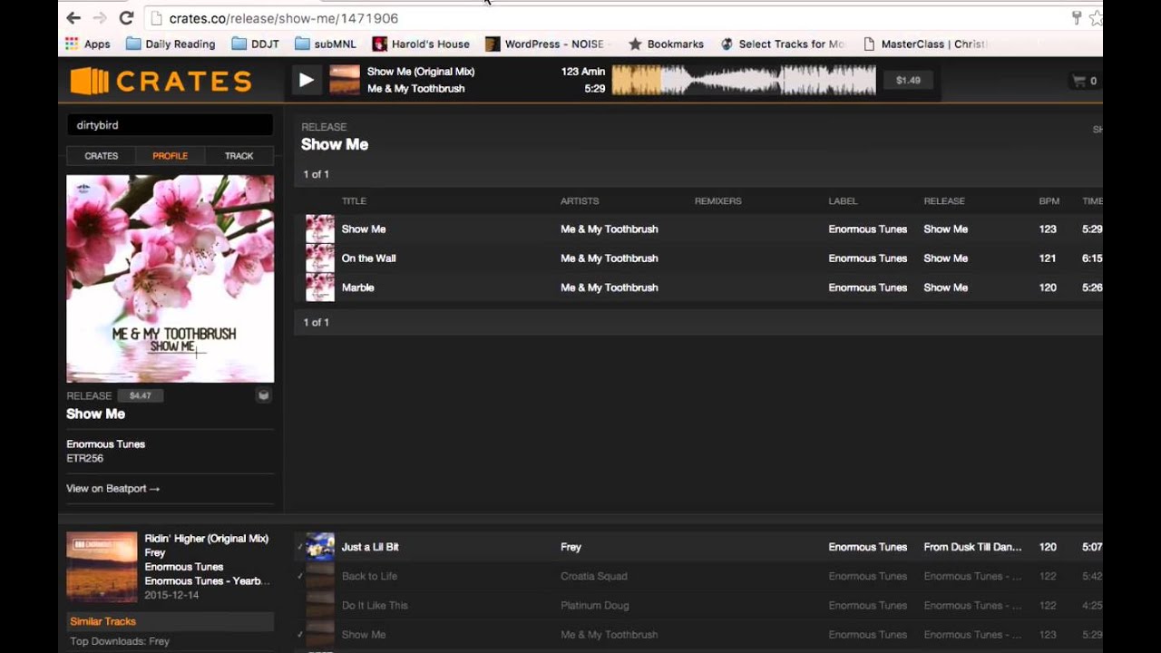
Task: Open Enormous Tunes label in sidebar
Action: [x=105, y=444]
